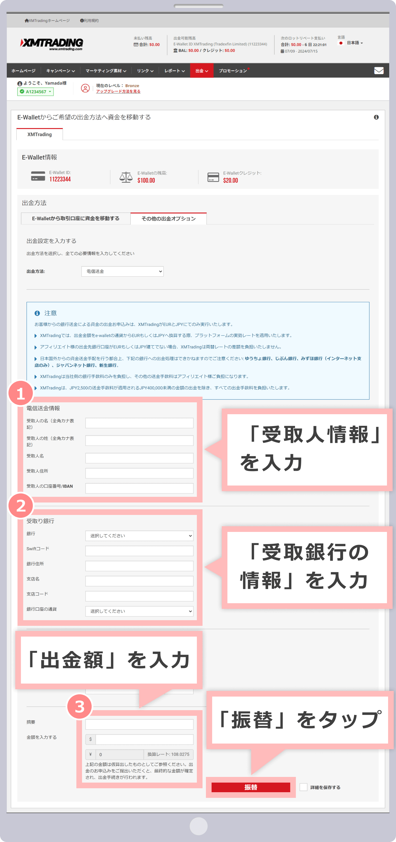Click the E-Wallet ID value 11223344
Screen dimensions: 396x842
click(60, 179)
